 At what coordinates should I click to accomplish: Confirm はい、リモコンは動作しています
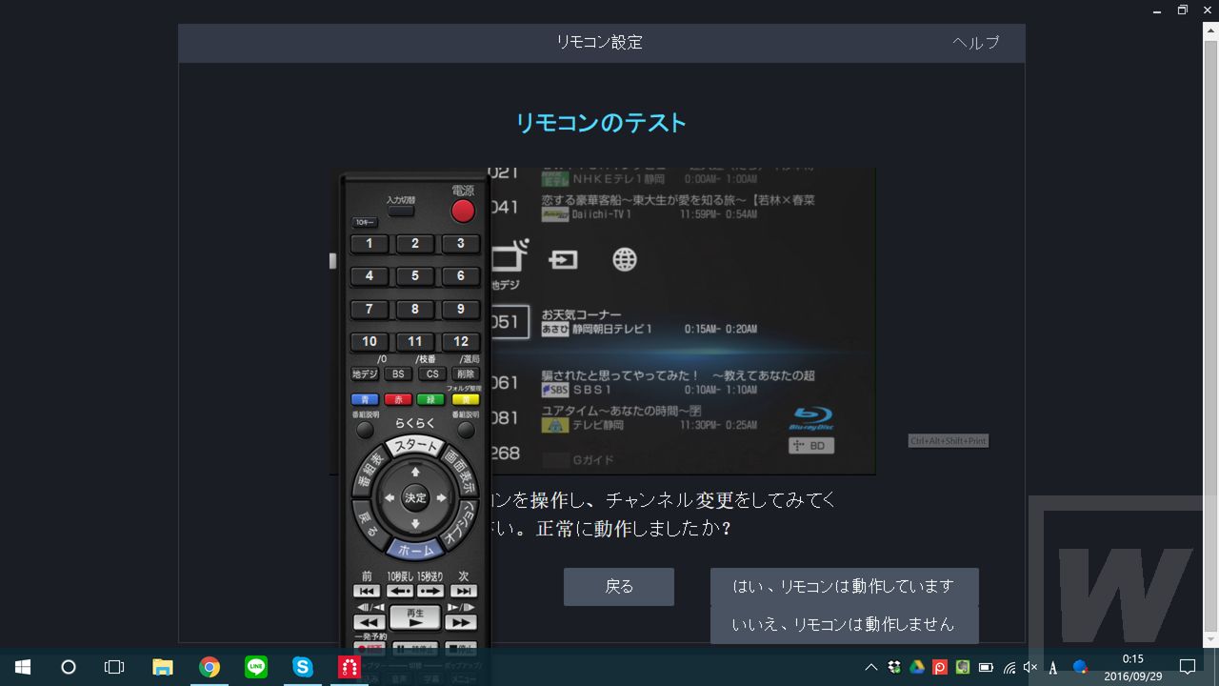click(844, 586)
